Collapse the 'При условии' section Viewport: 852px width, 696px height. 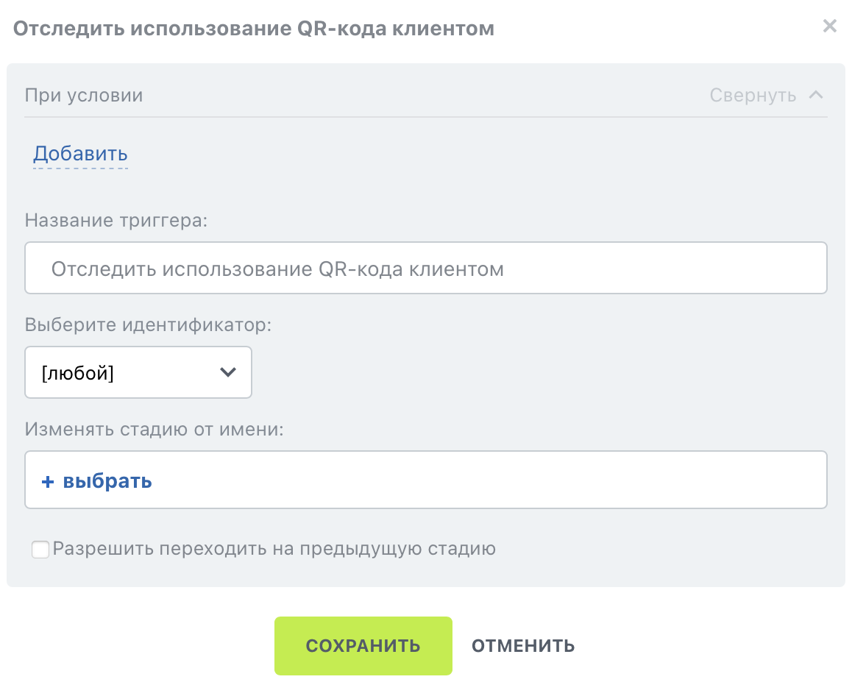pos(766,95)
